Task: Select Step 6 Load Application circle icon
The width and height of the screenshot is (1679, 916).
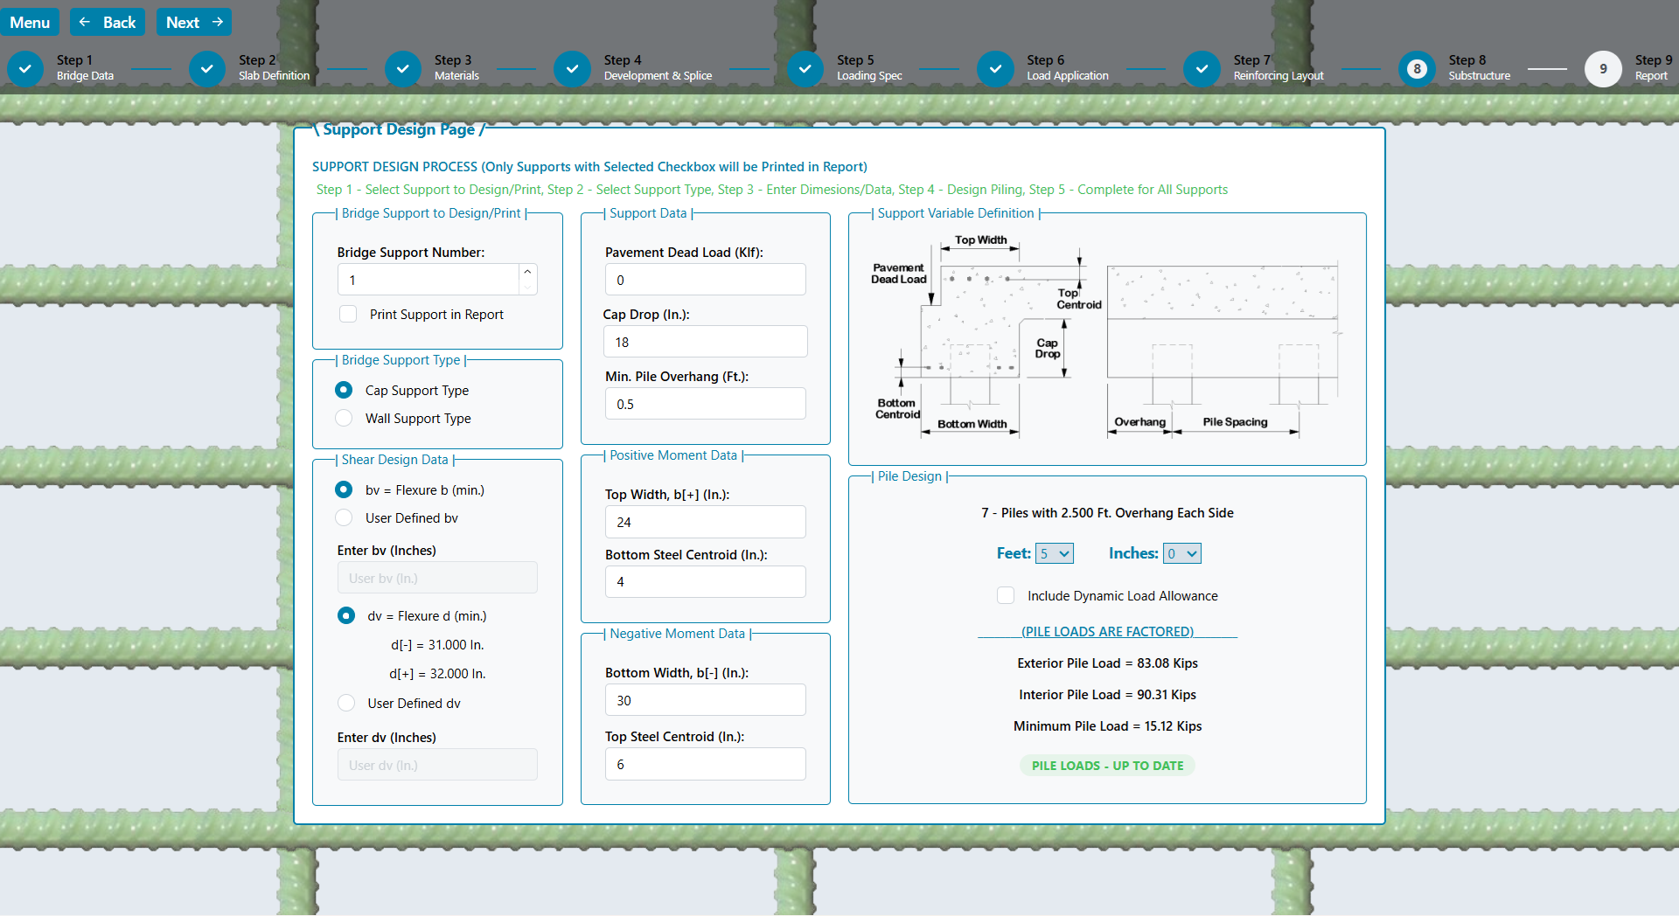Action: coord(995,68)
